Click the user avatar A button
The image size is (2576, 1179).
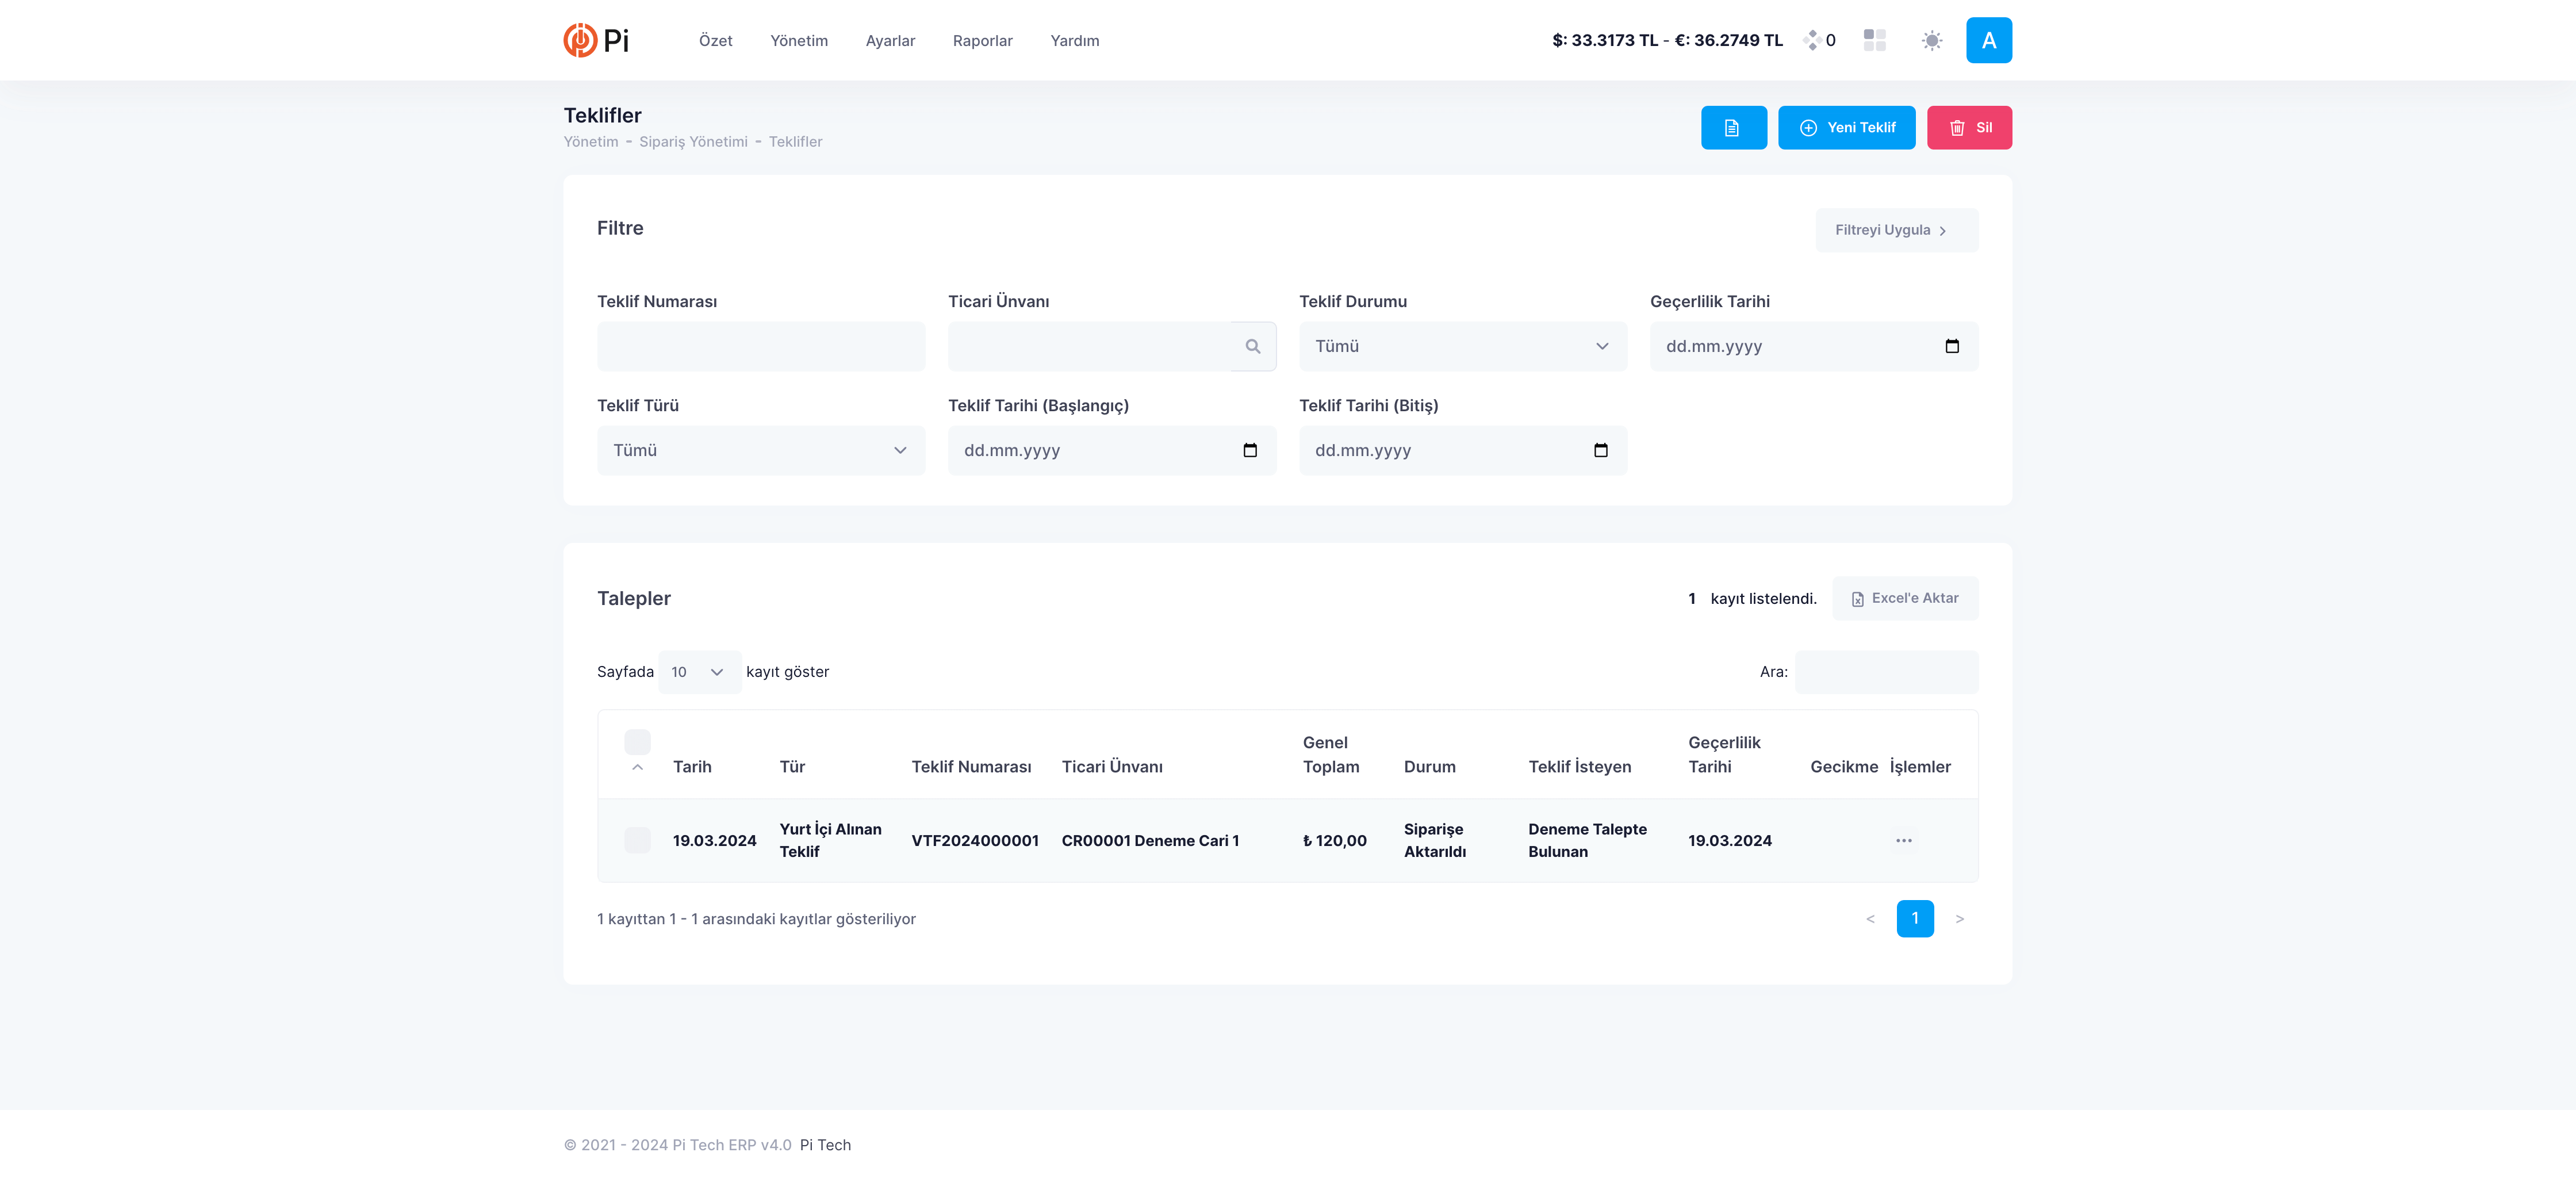point(1988,40)
